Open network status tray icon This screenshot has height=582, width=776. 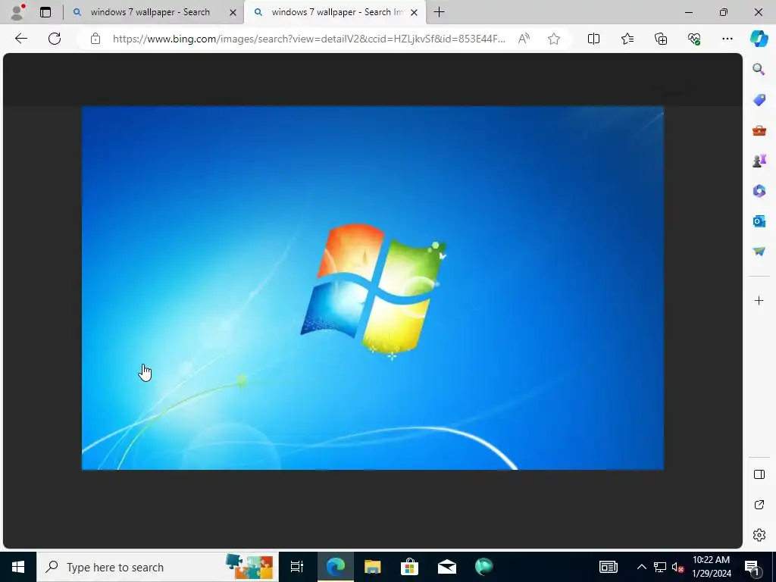tap(660, 567)
